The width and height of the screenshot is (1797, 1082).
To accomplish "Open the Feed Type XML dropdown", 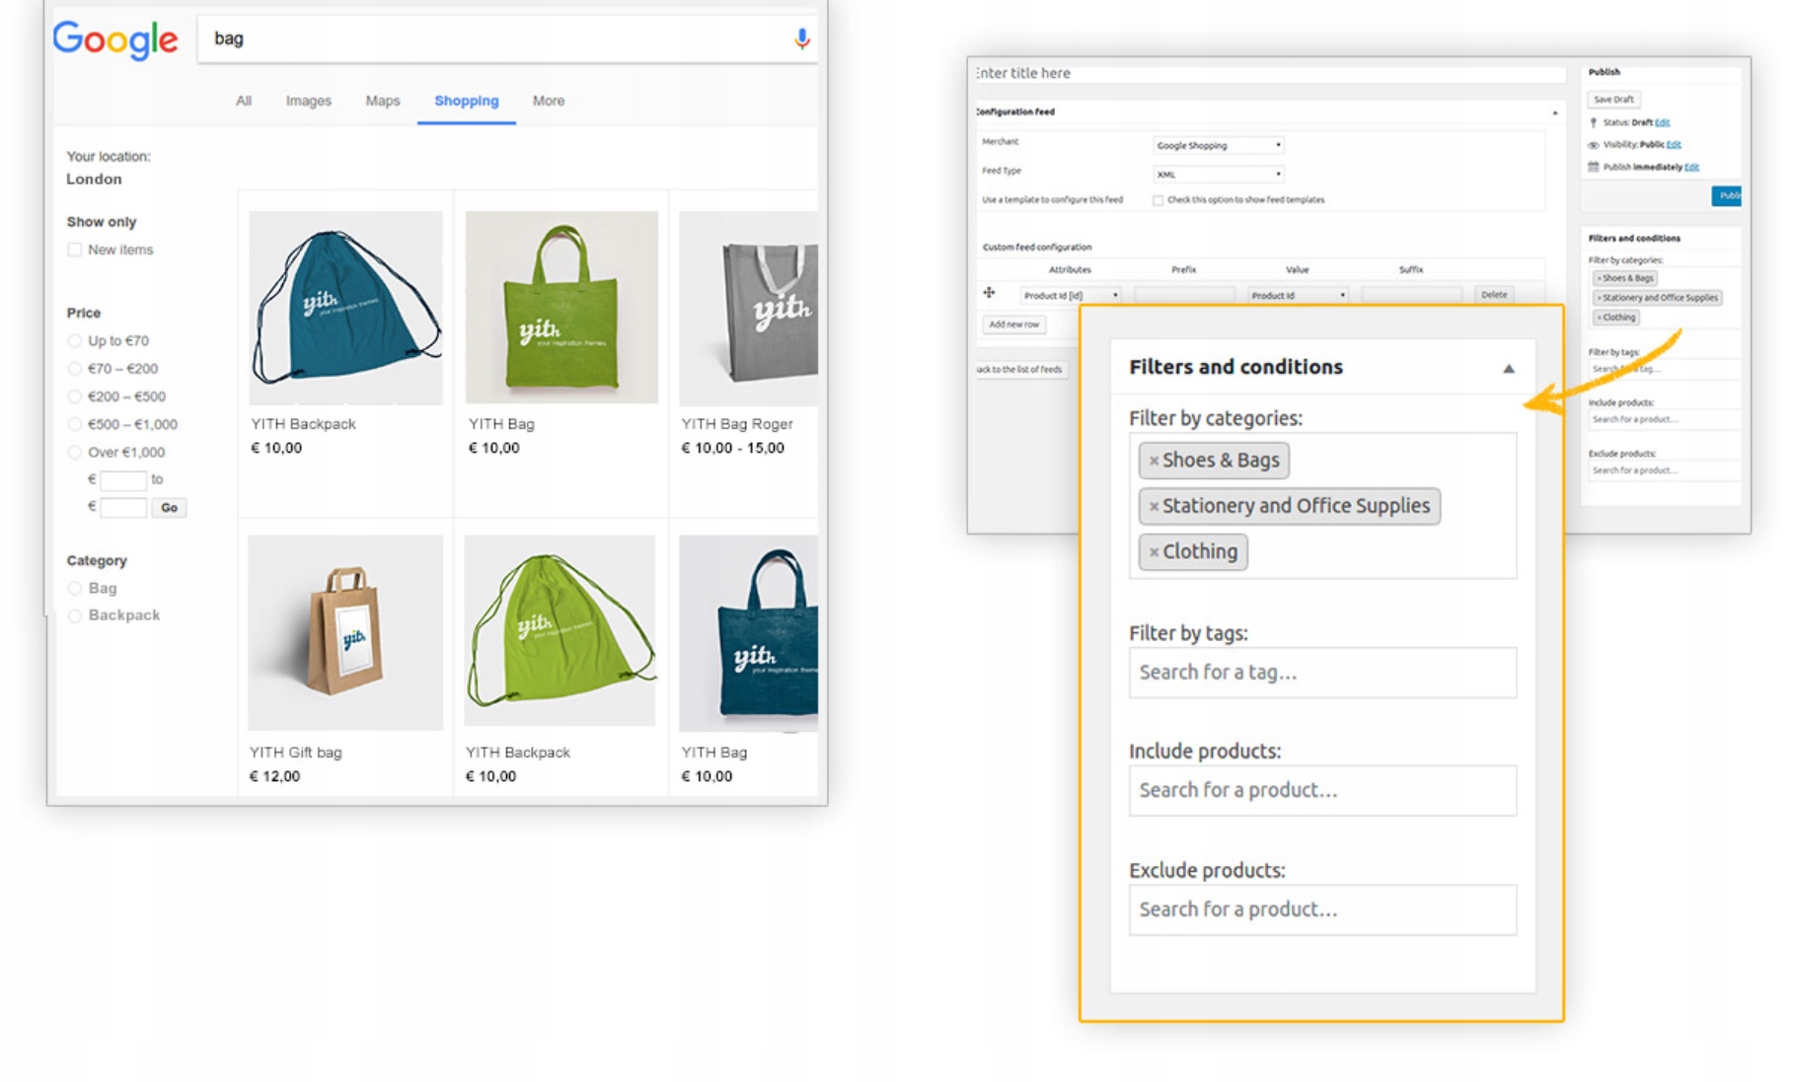I will [x=1218, y=175].
